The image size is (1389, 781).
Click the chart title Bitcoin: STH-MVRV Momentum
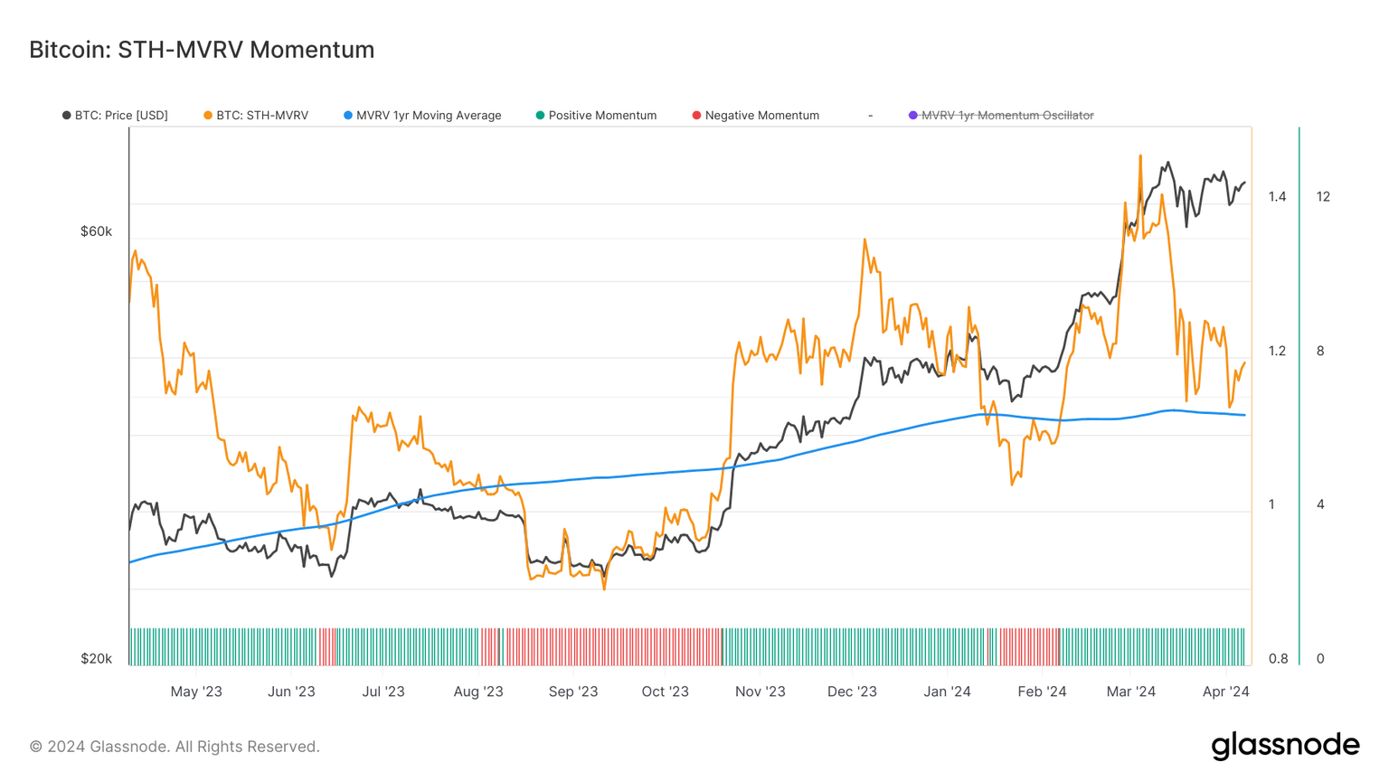(202, 50)
